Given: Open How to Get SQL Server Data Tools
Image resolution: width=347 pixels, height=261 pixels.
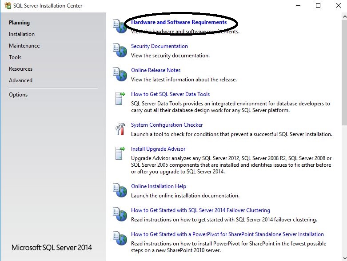Looking at the screenshot, I should 170,94.
